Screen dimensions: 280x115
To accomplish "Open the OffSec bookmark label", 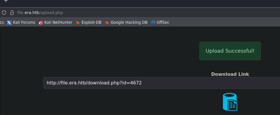I will point(163,23).
